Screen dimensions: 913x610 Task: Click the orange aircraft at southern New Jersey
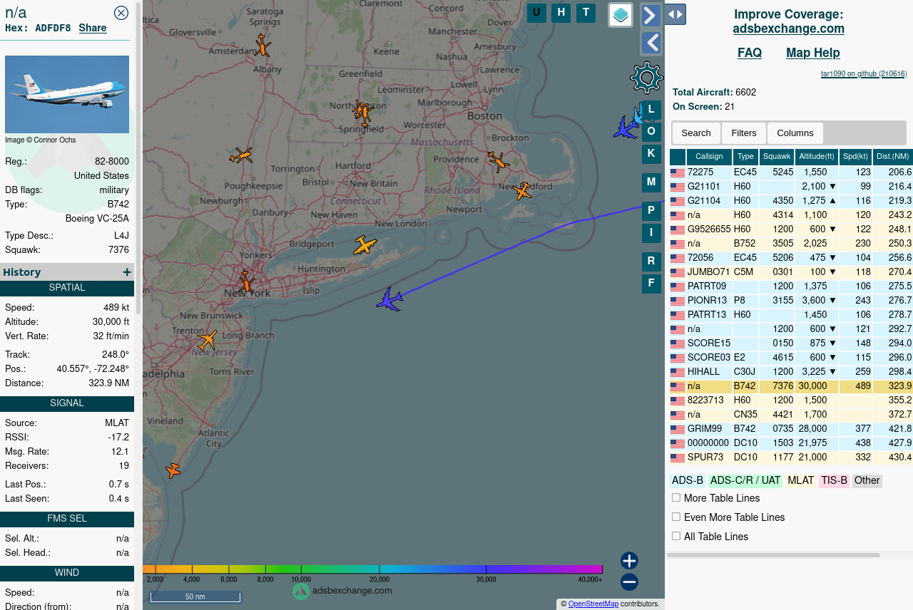click(x=173, y=470)
